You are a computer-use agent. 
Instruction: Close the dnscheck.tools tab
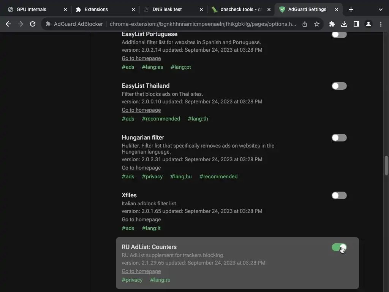coord(269,10)
